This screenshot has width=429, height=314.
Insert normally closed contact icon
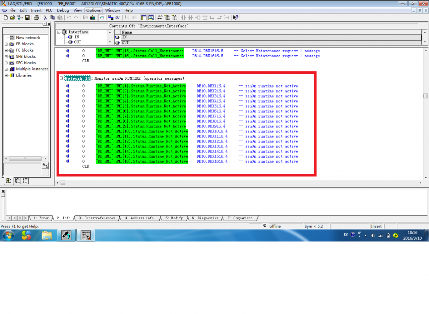click(x=190, y=17)
